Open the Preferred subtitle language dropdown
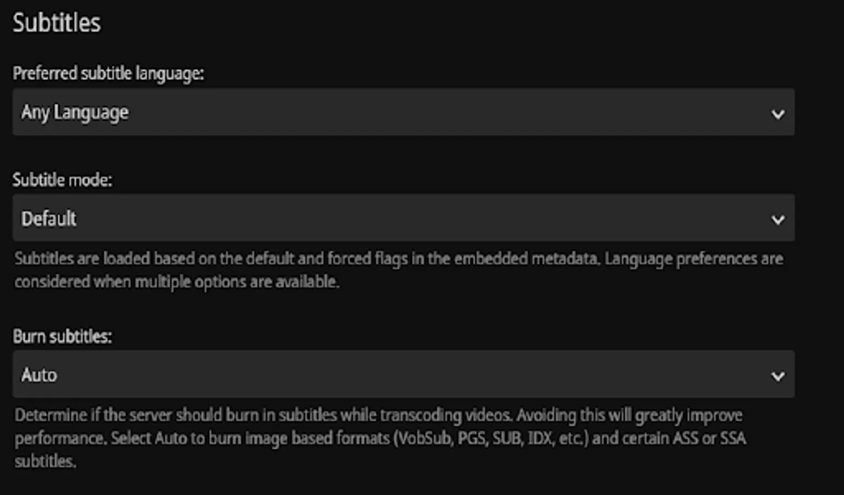This screenshot has height=495, width=844. [403, 112]
